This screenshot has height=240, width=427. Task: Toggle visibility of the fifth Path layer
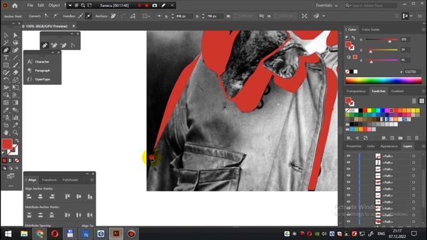(x=348, y=182)
